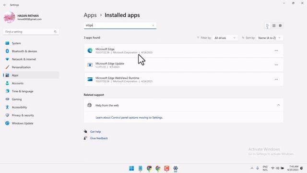Image resolution: width=307 pixels, height=173 pixels.
Task: Switch to grid view layout icon
Action: coord(274,25)
